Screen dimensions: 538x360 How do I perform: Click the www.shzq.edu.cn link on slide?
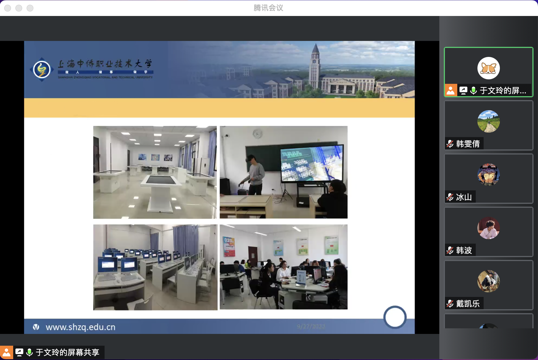click(80, 327)
